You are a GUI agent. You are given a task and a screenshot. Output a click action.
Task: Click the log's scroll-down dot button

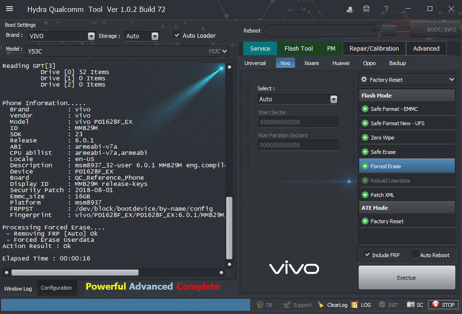pos(229,264)
